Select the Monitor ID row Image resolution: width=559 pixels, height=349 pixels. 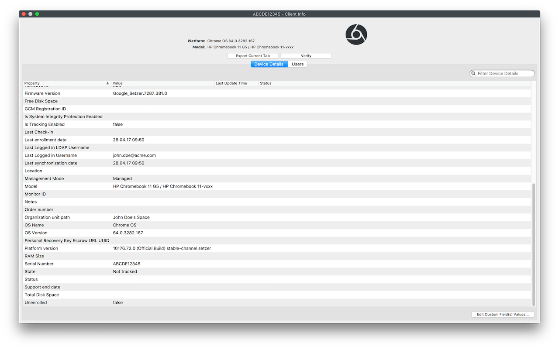(277, 194)
